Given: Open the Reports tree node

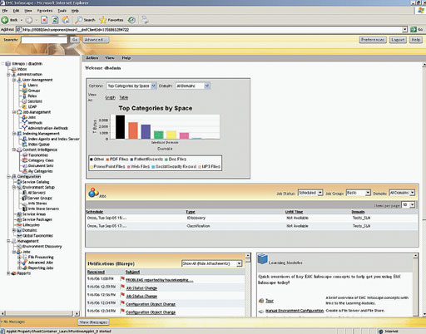Looking at the screenshot, I should click(24, 273).
